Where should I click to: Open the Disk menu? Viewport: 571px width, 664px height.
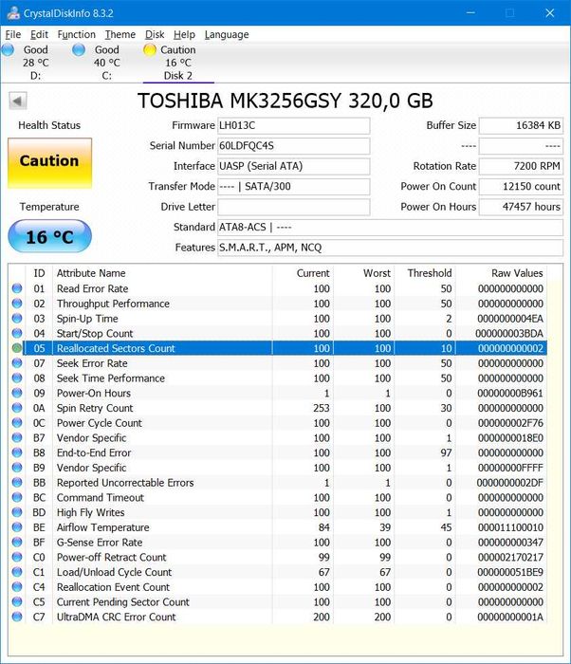tap(155, 34)
